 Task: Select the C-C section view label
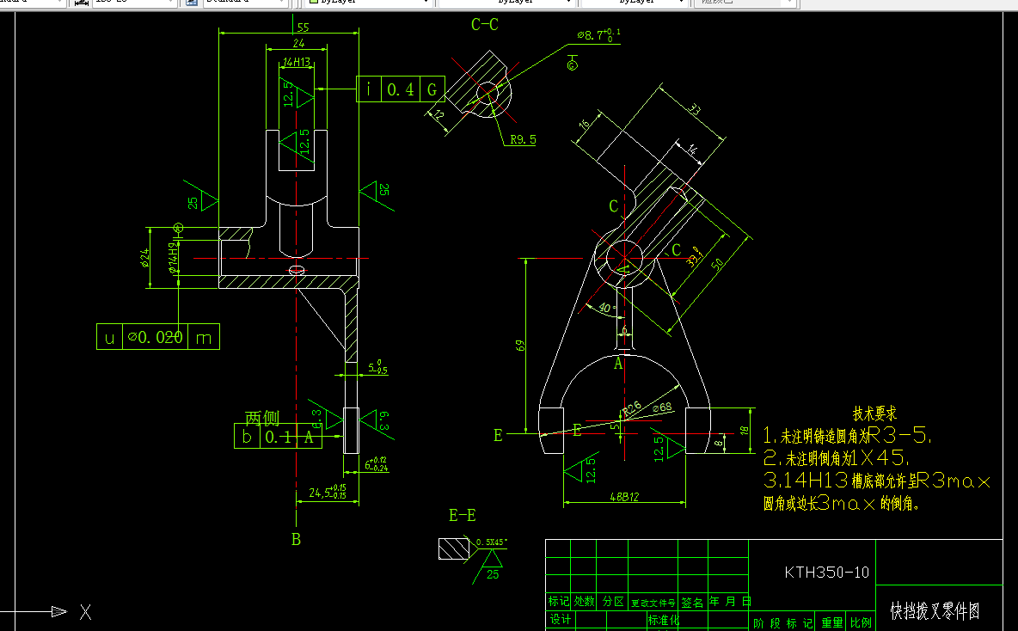[x=484, y=25]
